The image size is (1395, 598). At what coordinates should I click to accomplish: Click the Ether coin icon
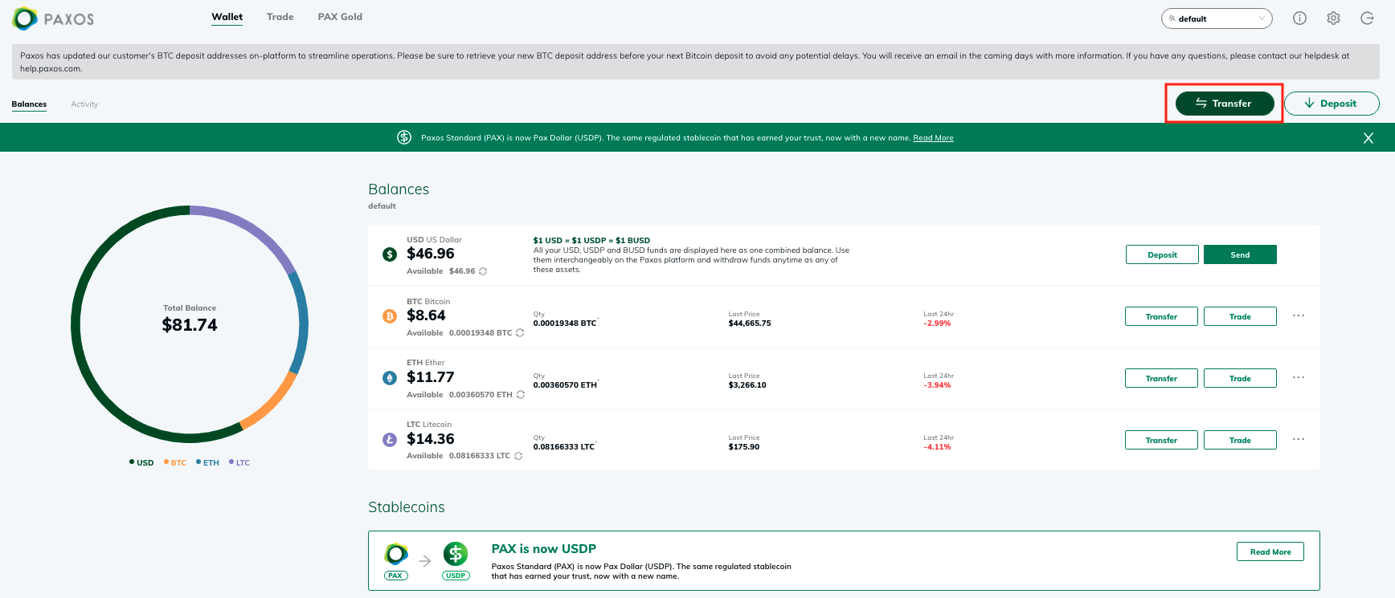390,378
